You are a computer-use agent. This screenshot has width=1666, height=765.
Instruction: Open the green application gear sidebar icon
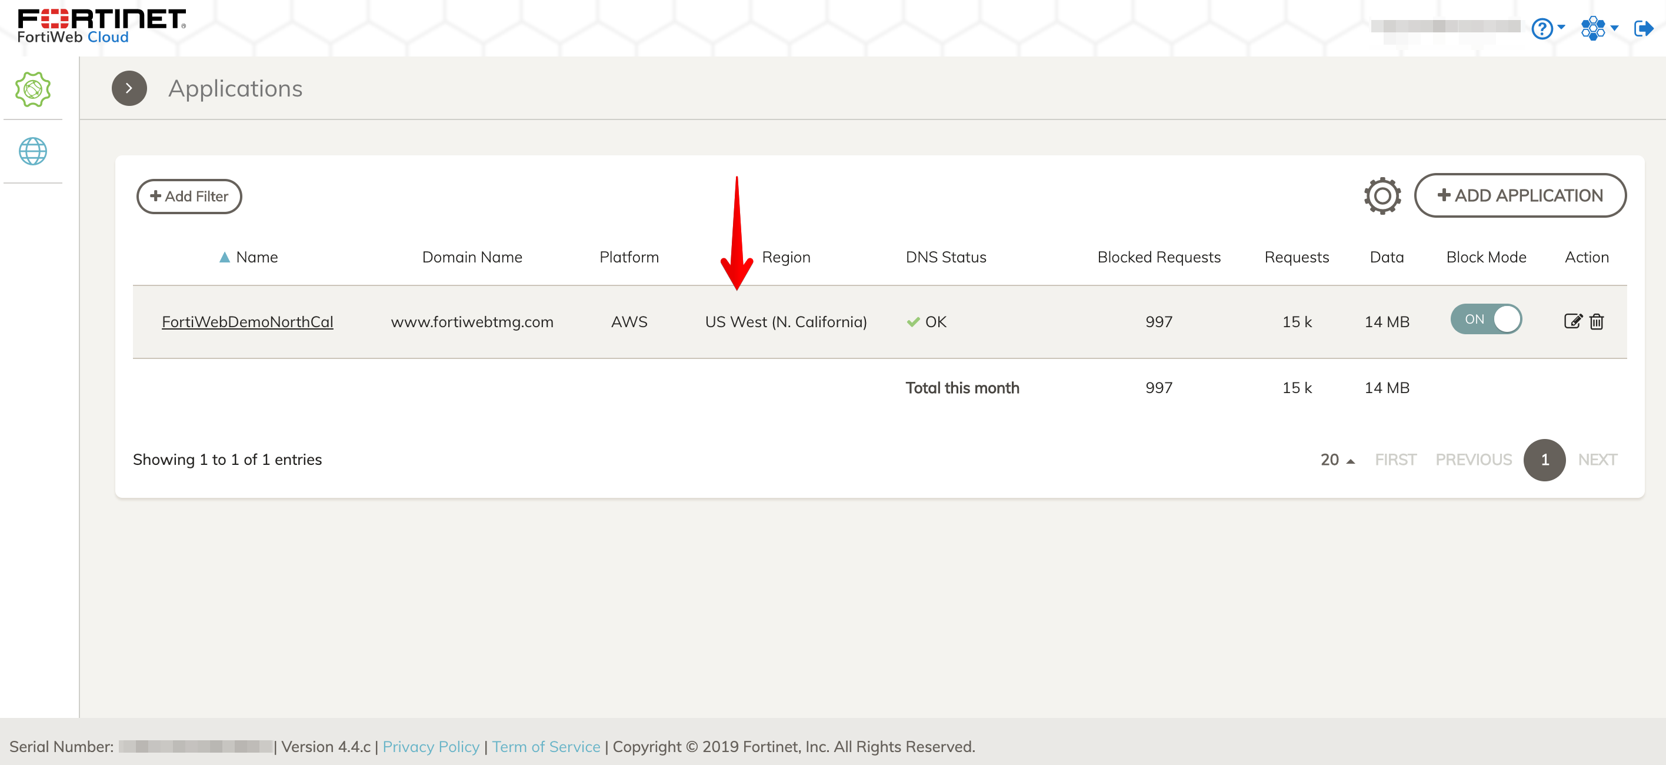click(x=32, y=89)
